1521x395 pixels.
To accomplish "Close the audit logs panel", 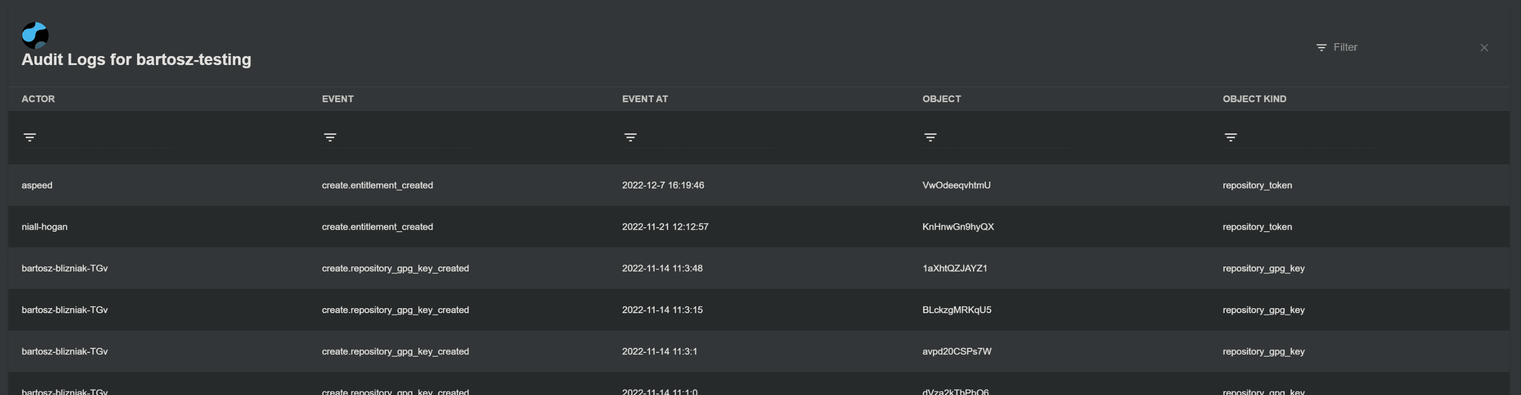I will (x=1484, y=47).
